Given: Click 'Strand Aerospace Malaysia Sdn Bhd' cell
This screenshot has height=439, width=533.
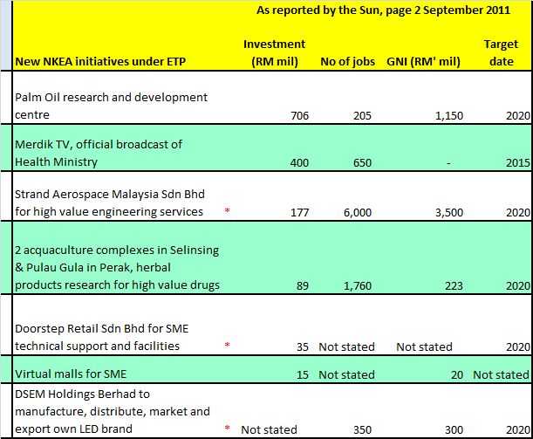Looking at the screenshot, I should click(110, 202).
